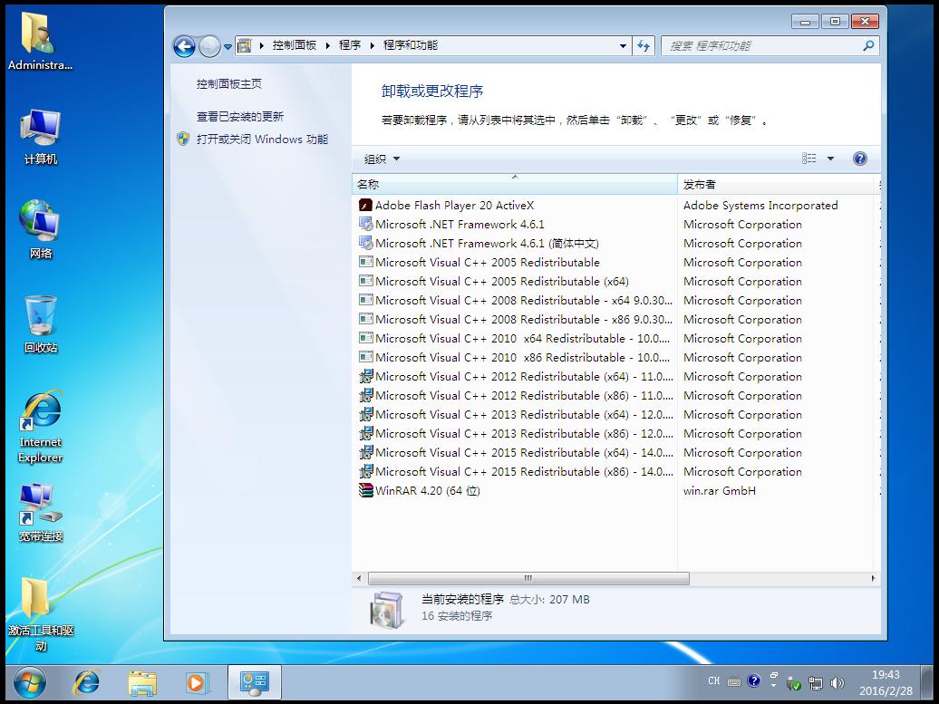Screen dimensions: 939x704
Task: Select the 宽带连接 desktop shortcut
Action: point(41,513)
